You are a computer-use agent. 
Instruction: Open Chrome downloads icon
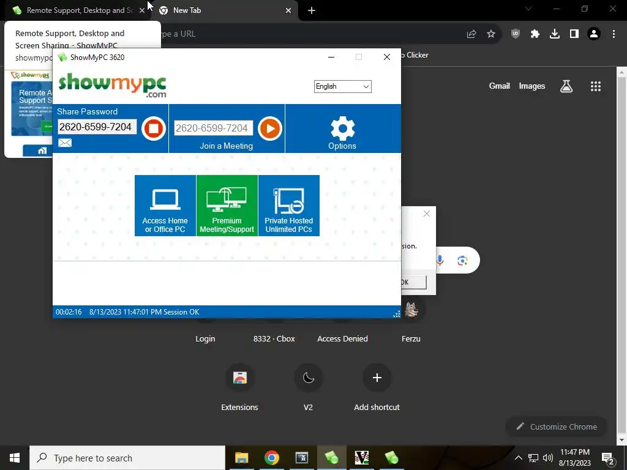[555, 34]
